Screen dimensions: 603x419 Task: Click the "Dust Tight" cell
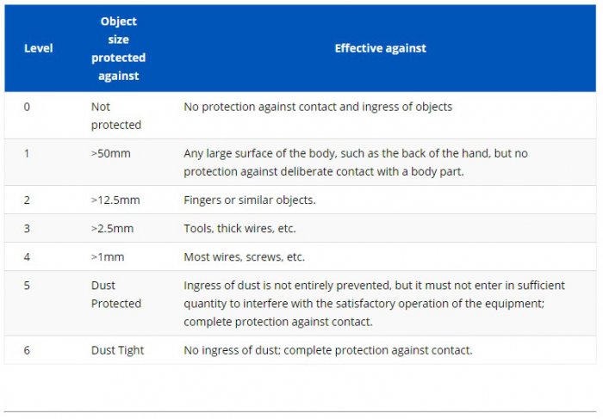pyautogui.click(x=117, y=350)
